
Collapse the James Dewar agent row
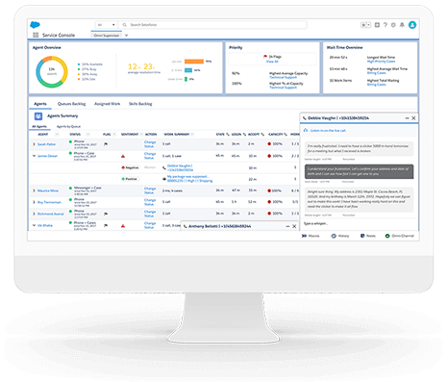coord(34,156)
